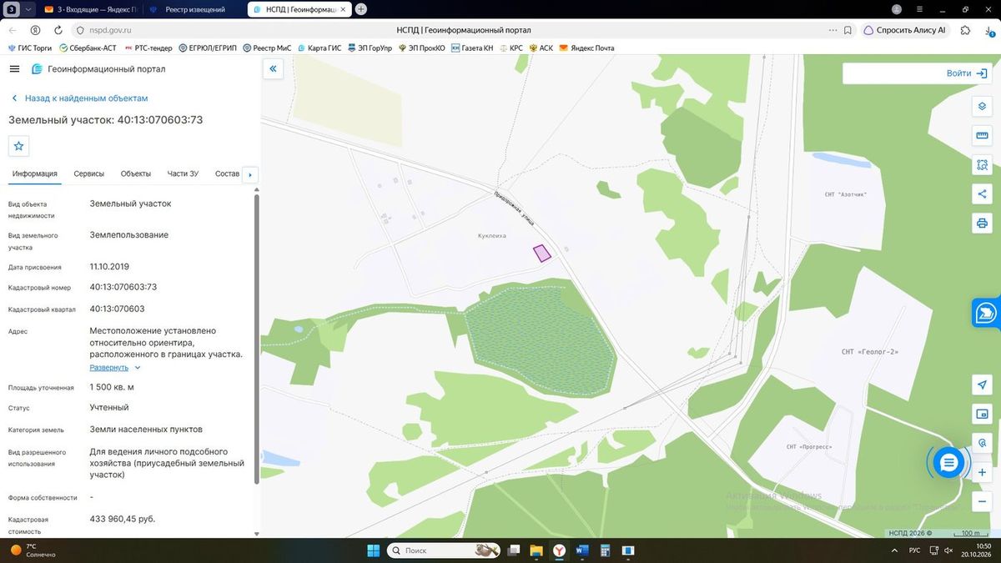Show hidden system tray icons
The height and width of the screenshot is (563, 1001).
tap(893, 550)
